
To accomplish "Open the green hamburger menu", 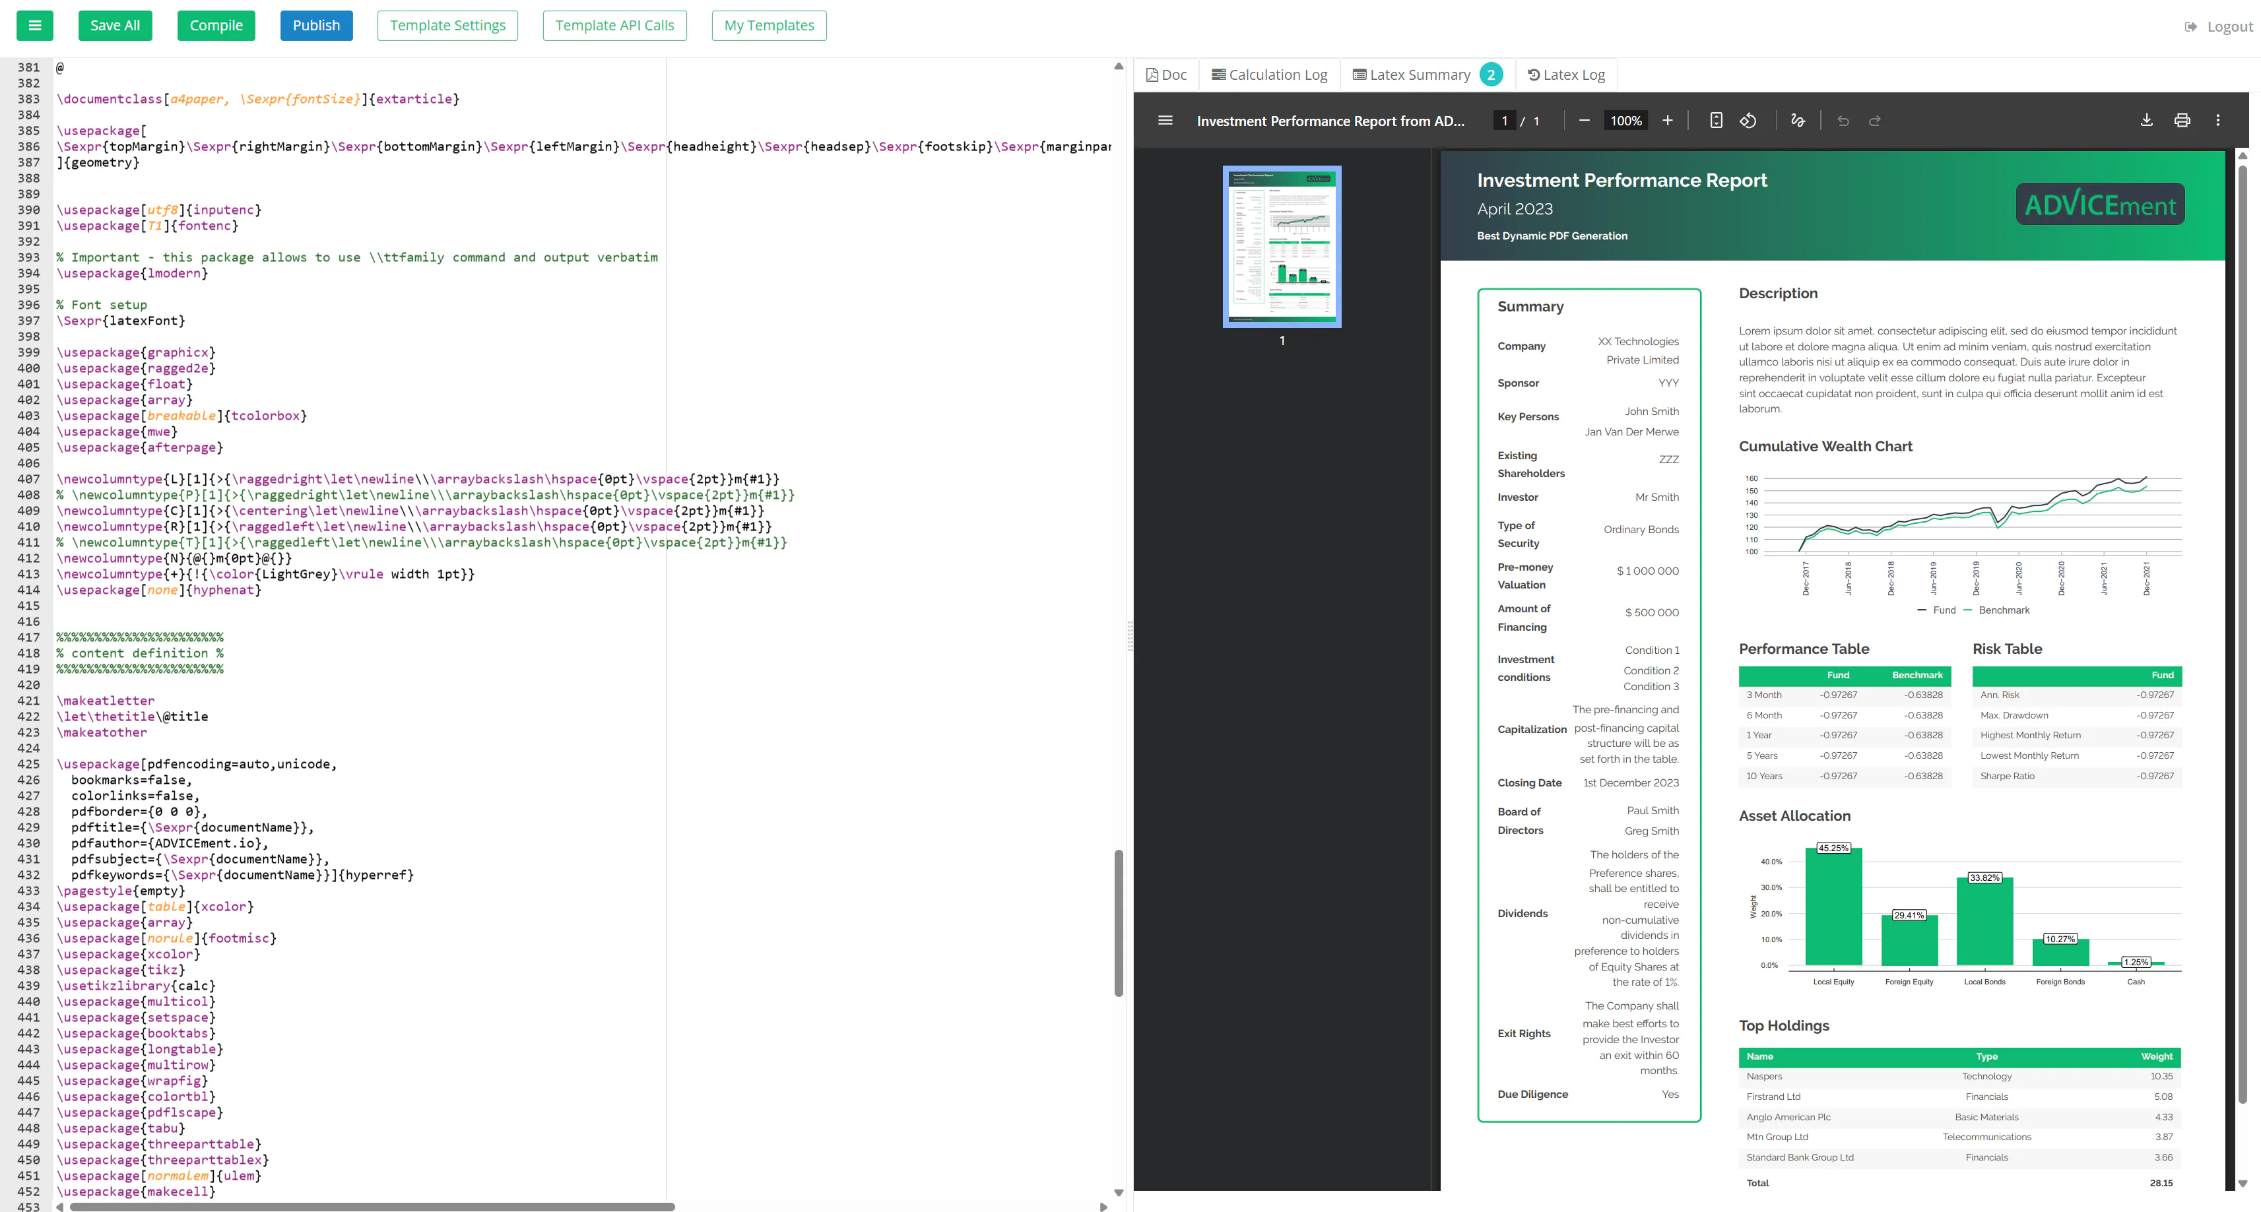I will point(35,26).
